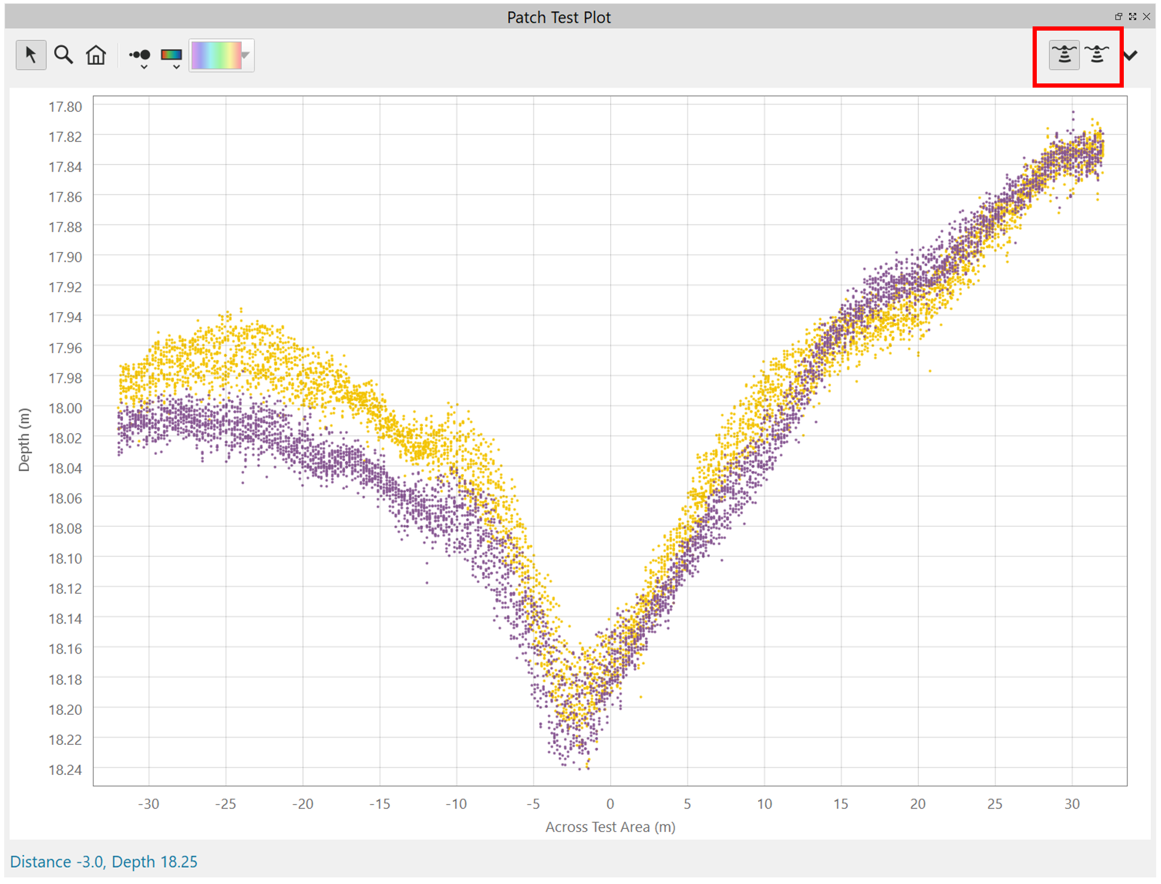This screenshot has height=884, width=1161.
Task: Click the Across Test Area axis label
Action: (610, 827)
